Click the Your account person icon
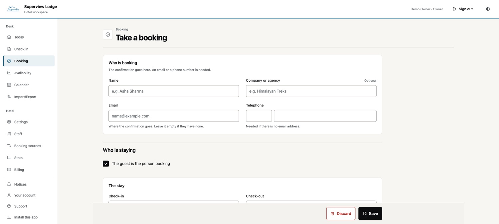This screenshot has height=224, width=499. pyautogui.click(x=9, y=195)
